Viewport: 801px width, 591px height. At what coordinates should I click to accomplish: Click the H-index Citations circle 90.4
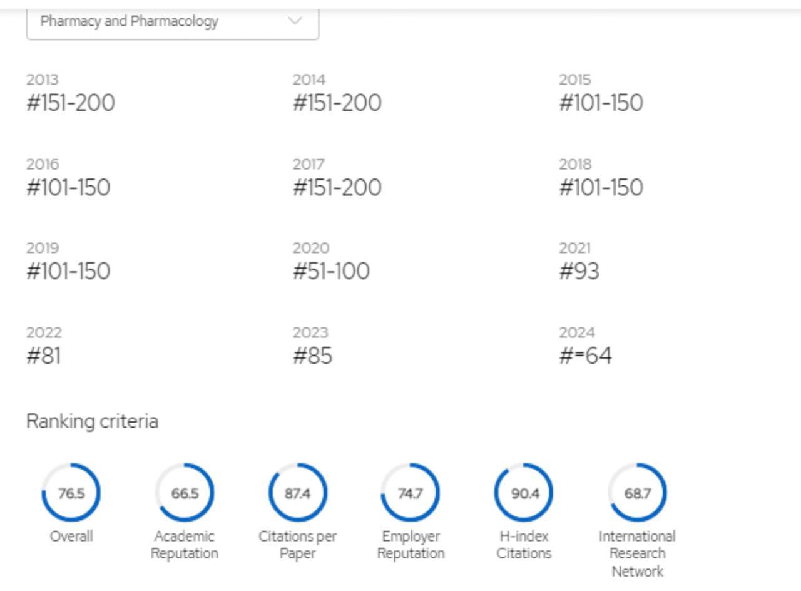pyautogui.click(x=524, y=493)
